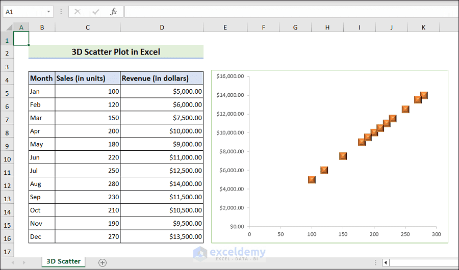Viewport: 459px width, 270px height.
Task: Select column A header
Action: [21, 28]
